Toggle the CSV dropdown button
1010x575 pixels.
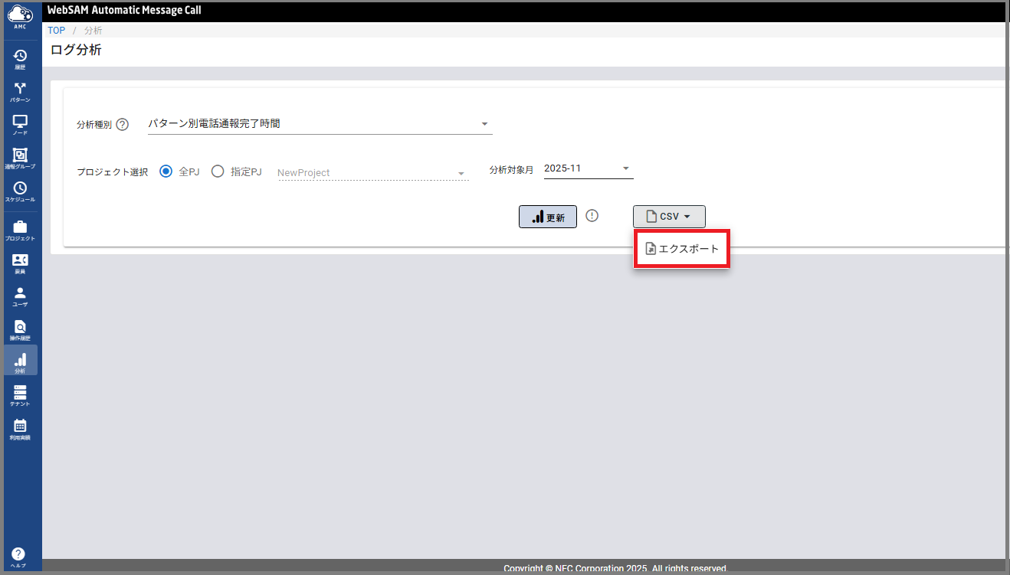pyautogui.click(x=669, y=217)
